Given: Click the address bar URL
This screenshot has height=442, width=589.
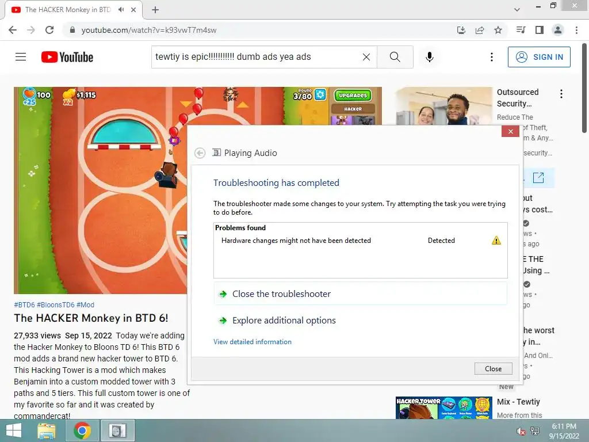Looking at the screenshot, I should (149, 30).
